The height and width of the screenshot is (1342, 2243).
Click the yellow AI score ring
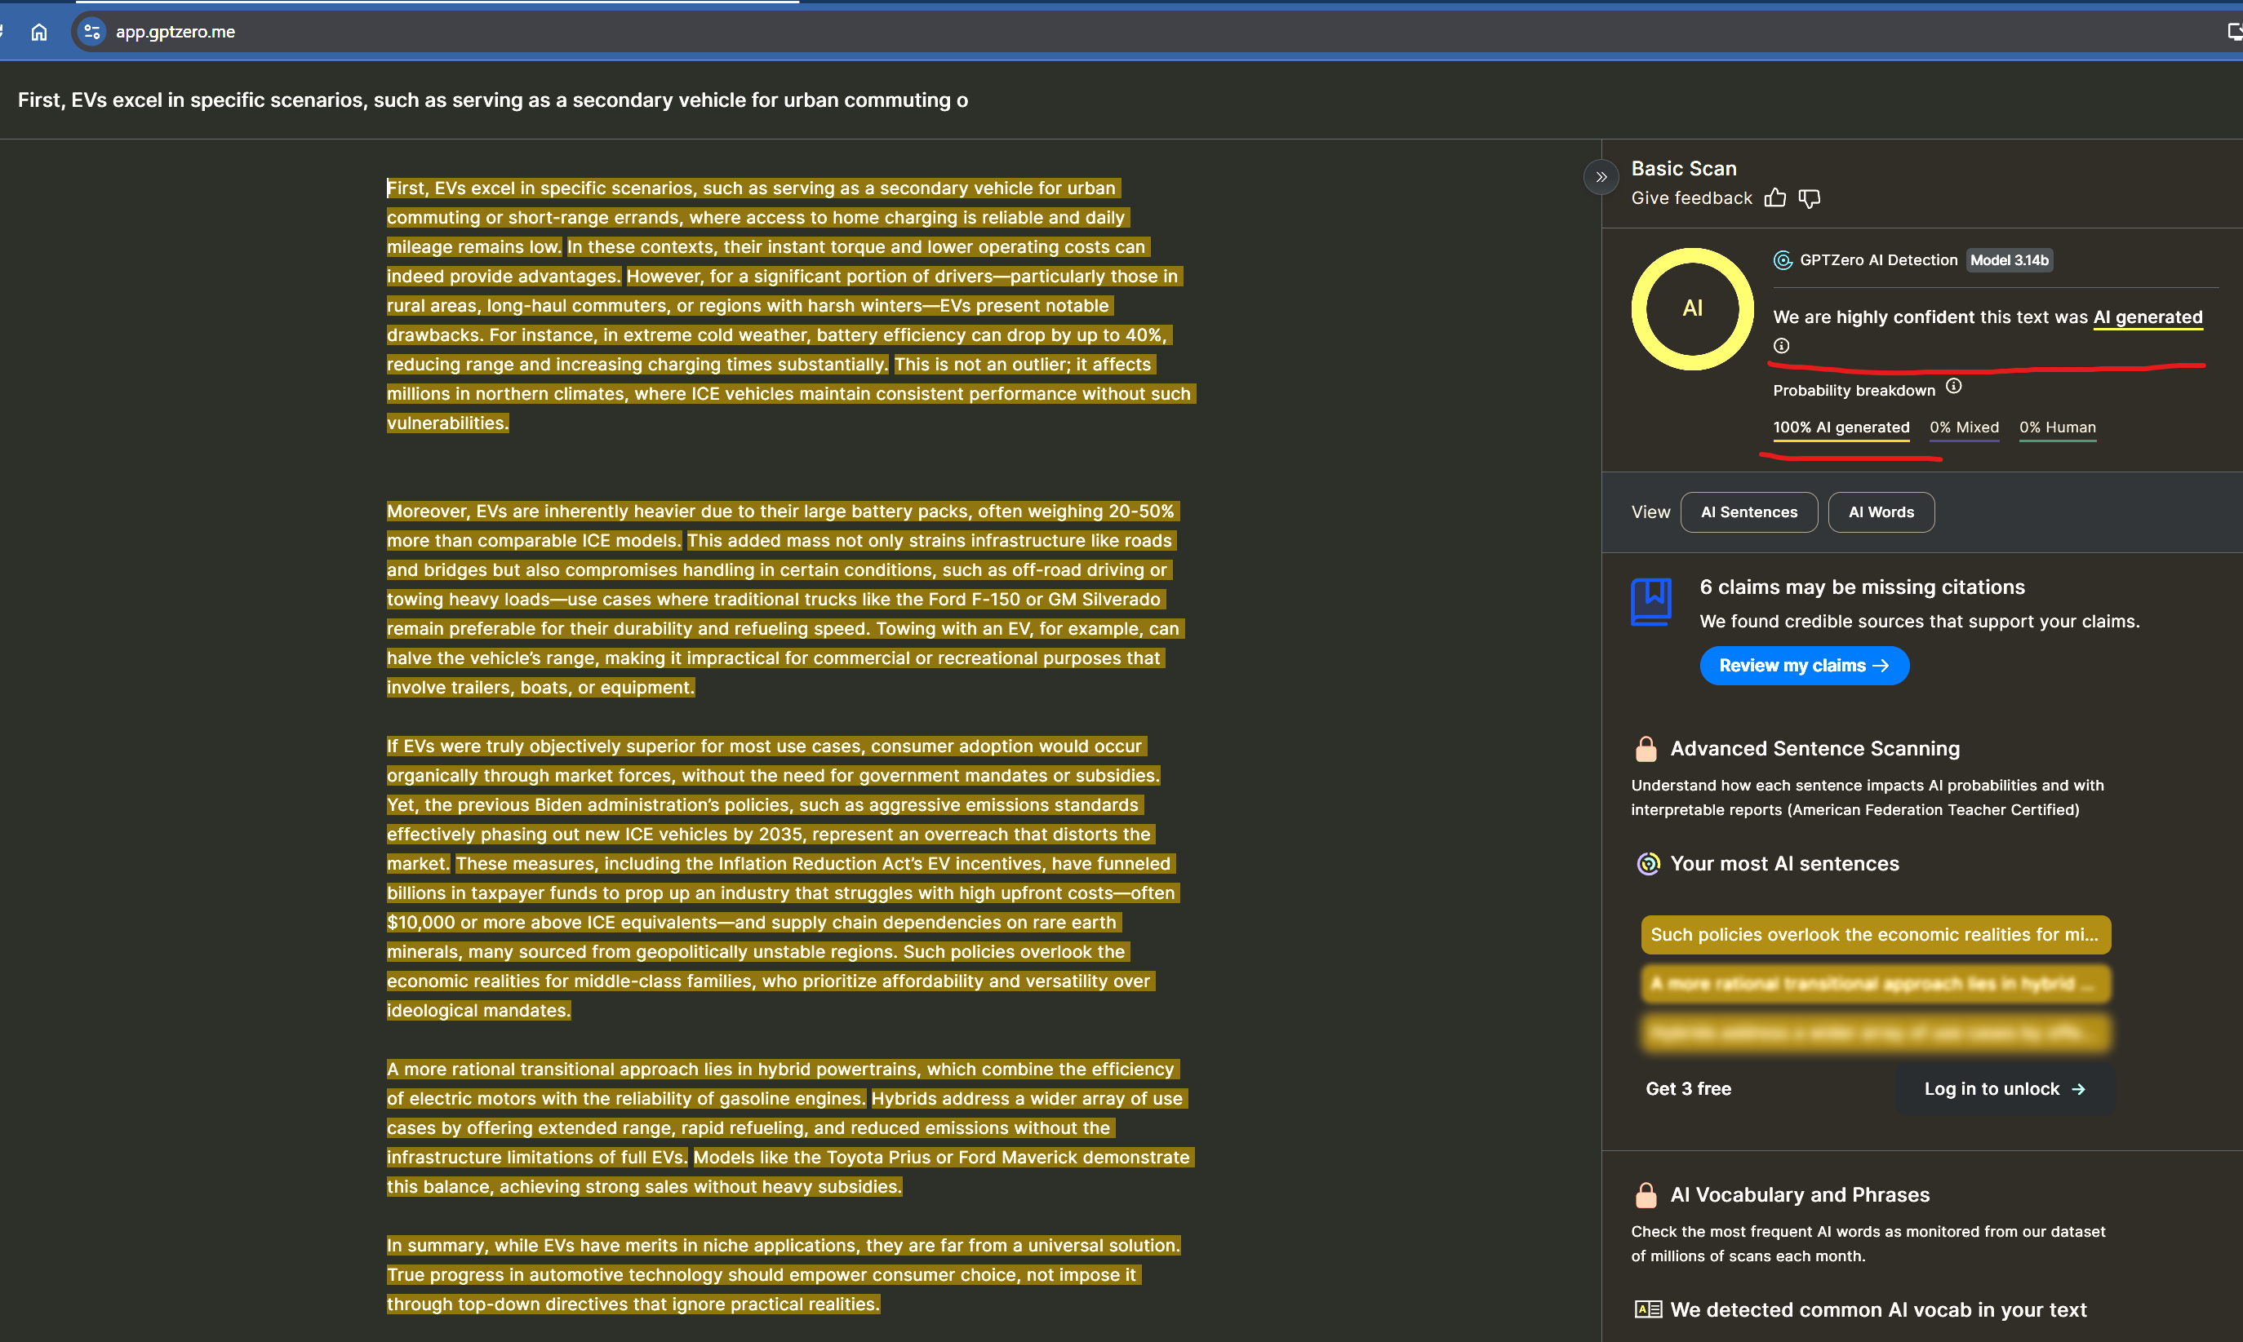[1692, 309]
